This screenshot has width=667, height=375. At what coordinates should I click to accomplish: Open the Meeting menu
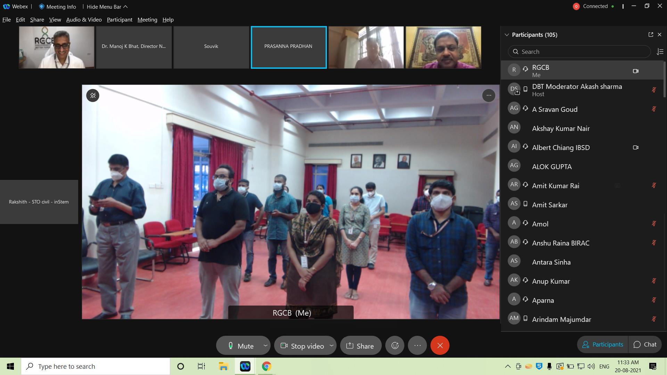(147, 20)
